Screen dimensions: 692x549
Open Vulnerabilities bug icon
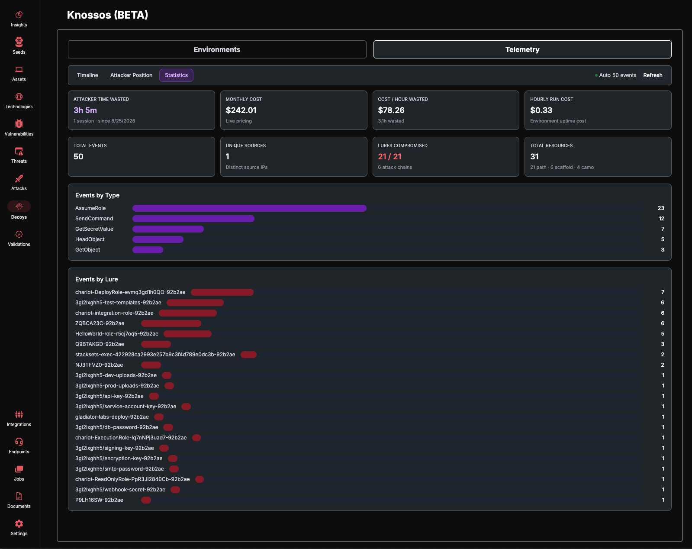19,124
